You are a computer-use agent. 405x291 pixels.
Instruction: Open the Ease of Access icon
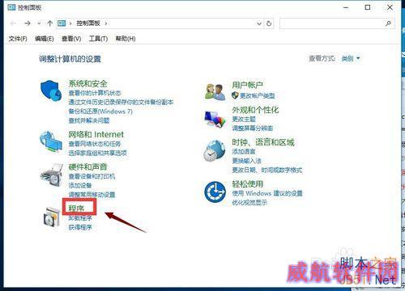[215, 192]
